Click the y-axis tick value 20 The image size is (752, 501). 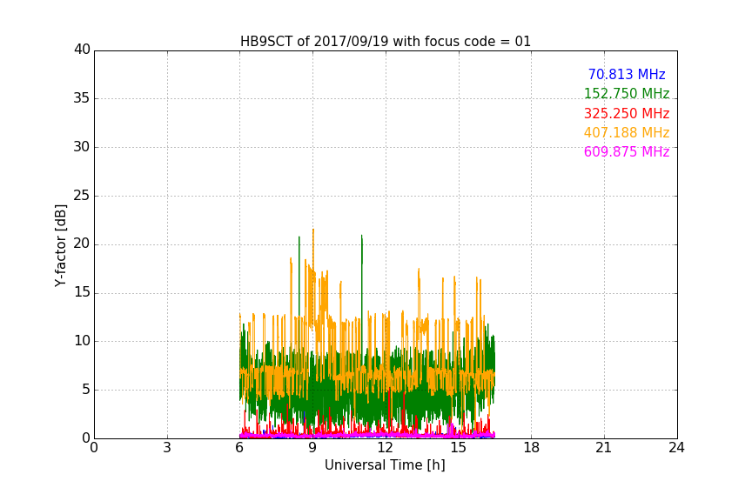point(82,244)
